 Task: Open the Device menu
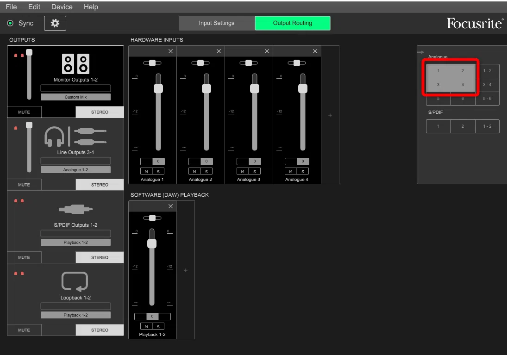(x=62, y=7)
